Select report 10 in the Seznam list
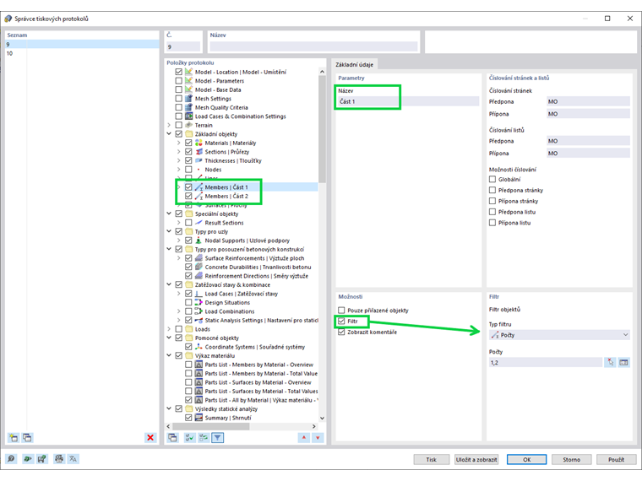642x481 pixels. (x=82, y=53)
